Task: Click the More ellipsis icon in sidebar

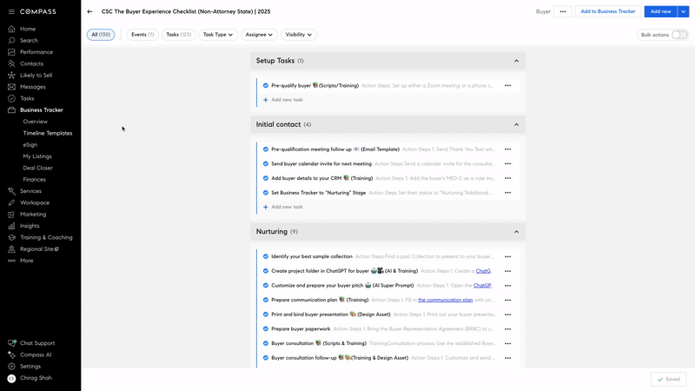Action: pos(11,261)
